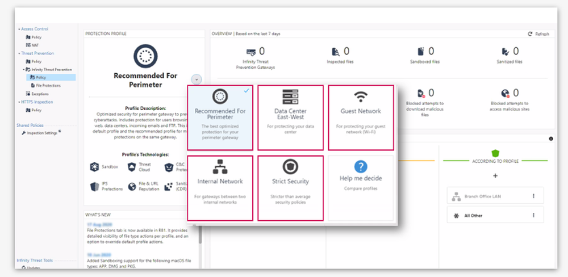568x277 pixels.
Task: Collapse the Access Control tree section
Action: 19,29
